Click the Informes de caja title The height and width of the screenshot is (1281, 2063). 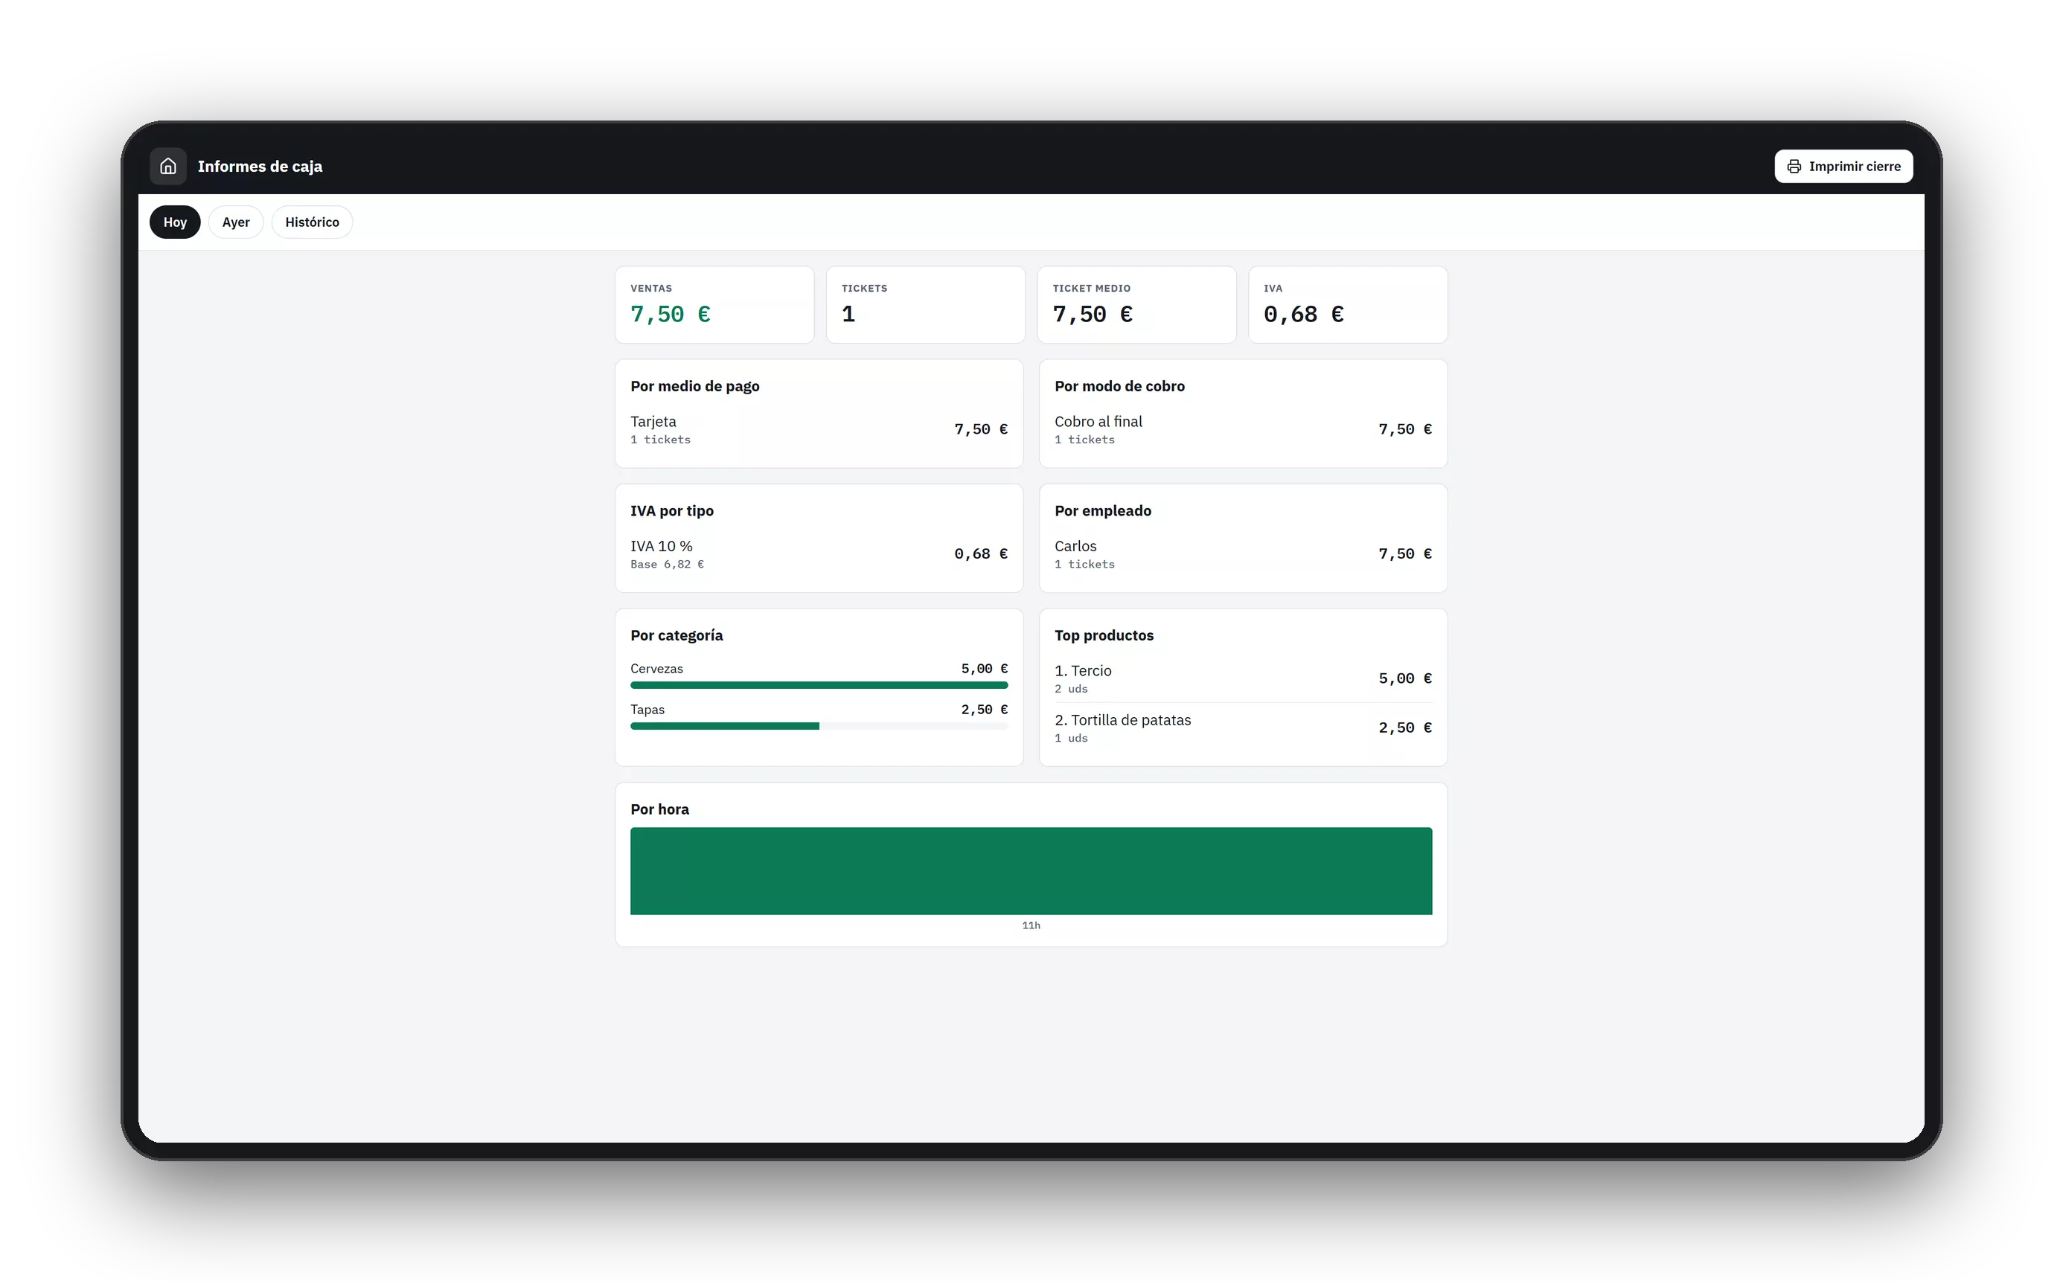coord(260,166)
